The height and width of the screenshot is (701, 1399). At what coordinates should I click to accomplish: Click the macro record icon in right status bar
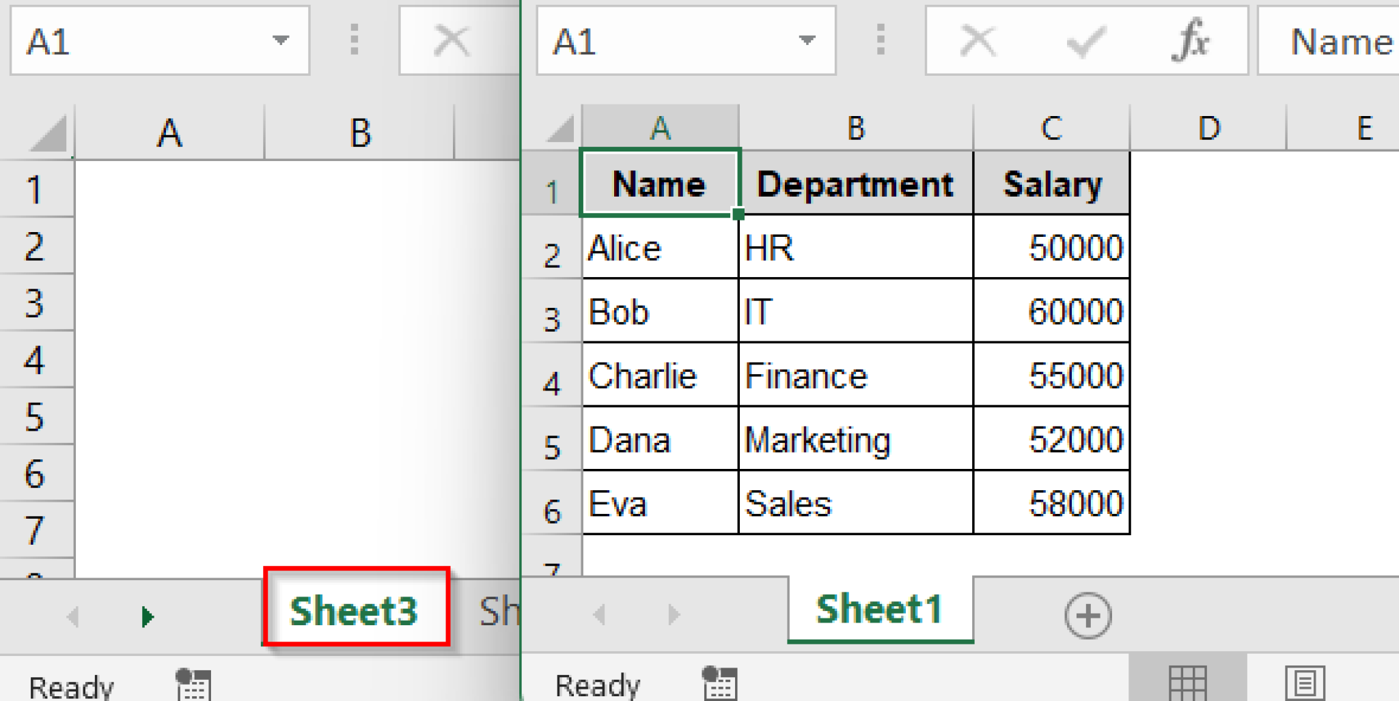click(721, 683)
